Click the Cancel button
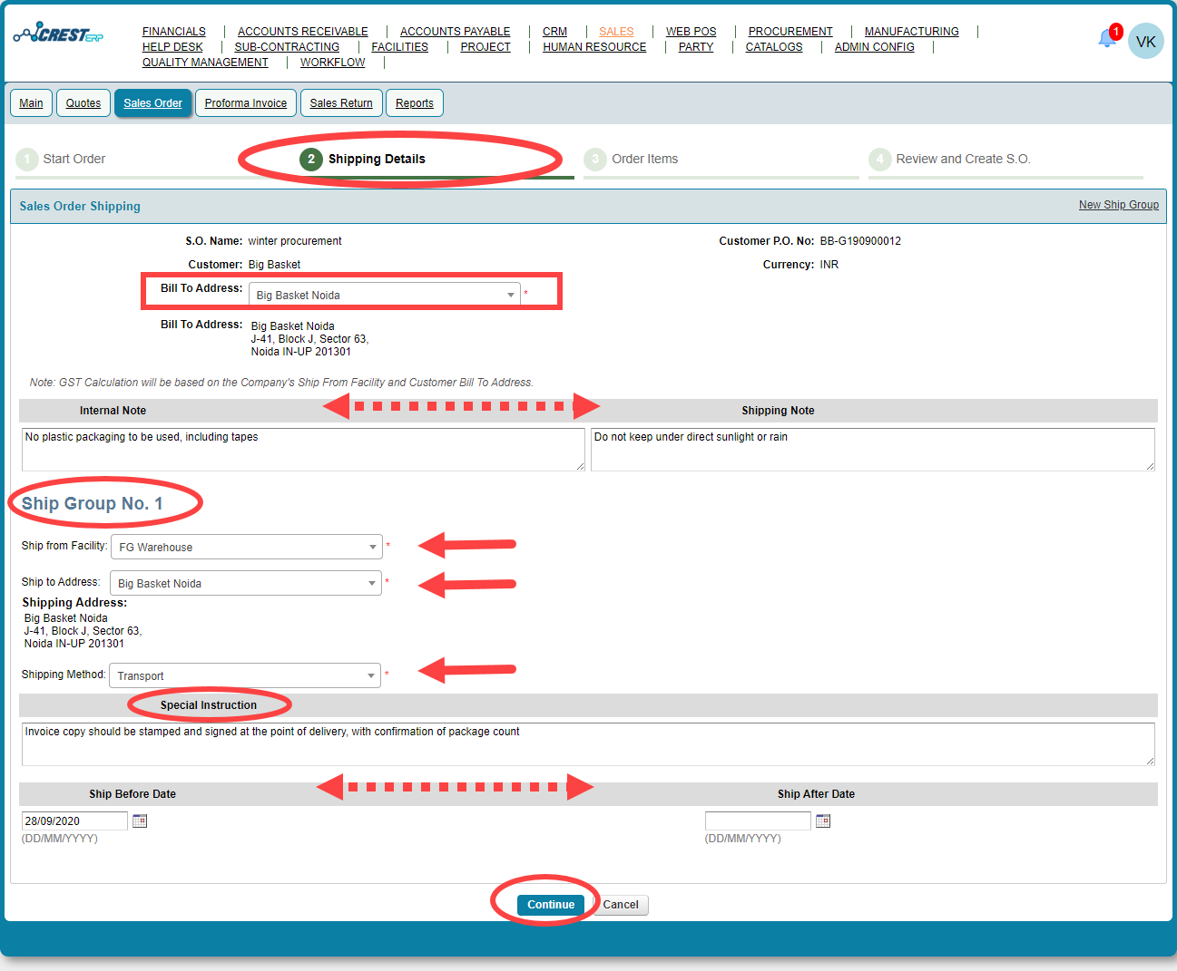1177x971 pixels. [x=621, y=904]
